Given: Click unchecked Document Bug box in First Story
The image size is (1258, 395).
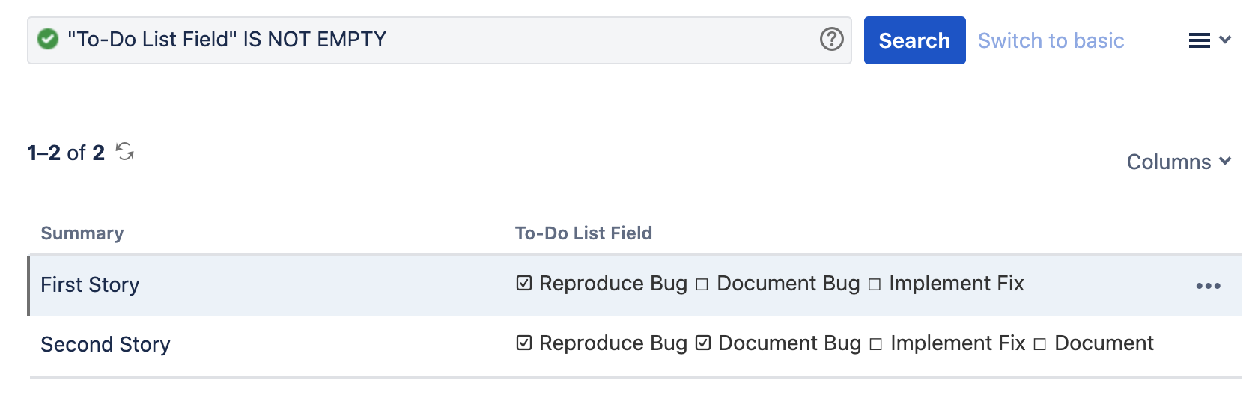Looking at the screenshot, I should pos(702,284).
